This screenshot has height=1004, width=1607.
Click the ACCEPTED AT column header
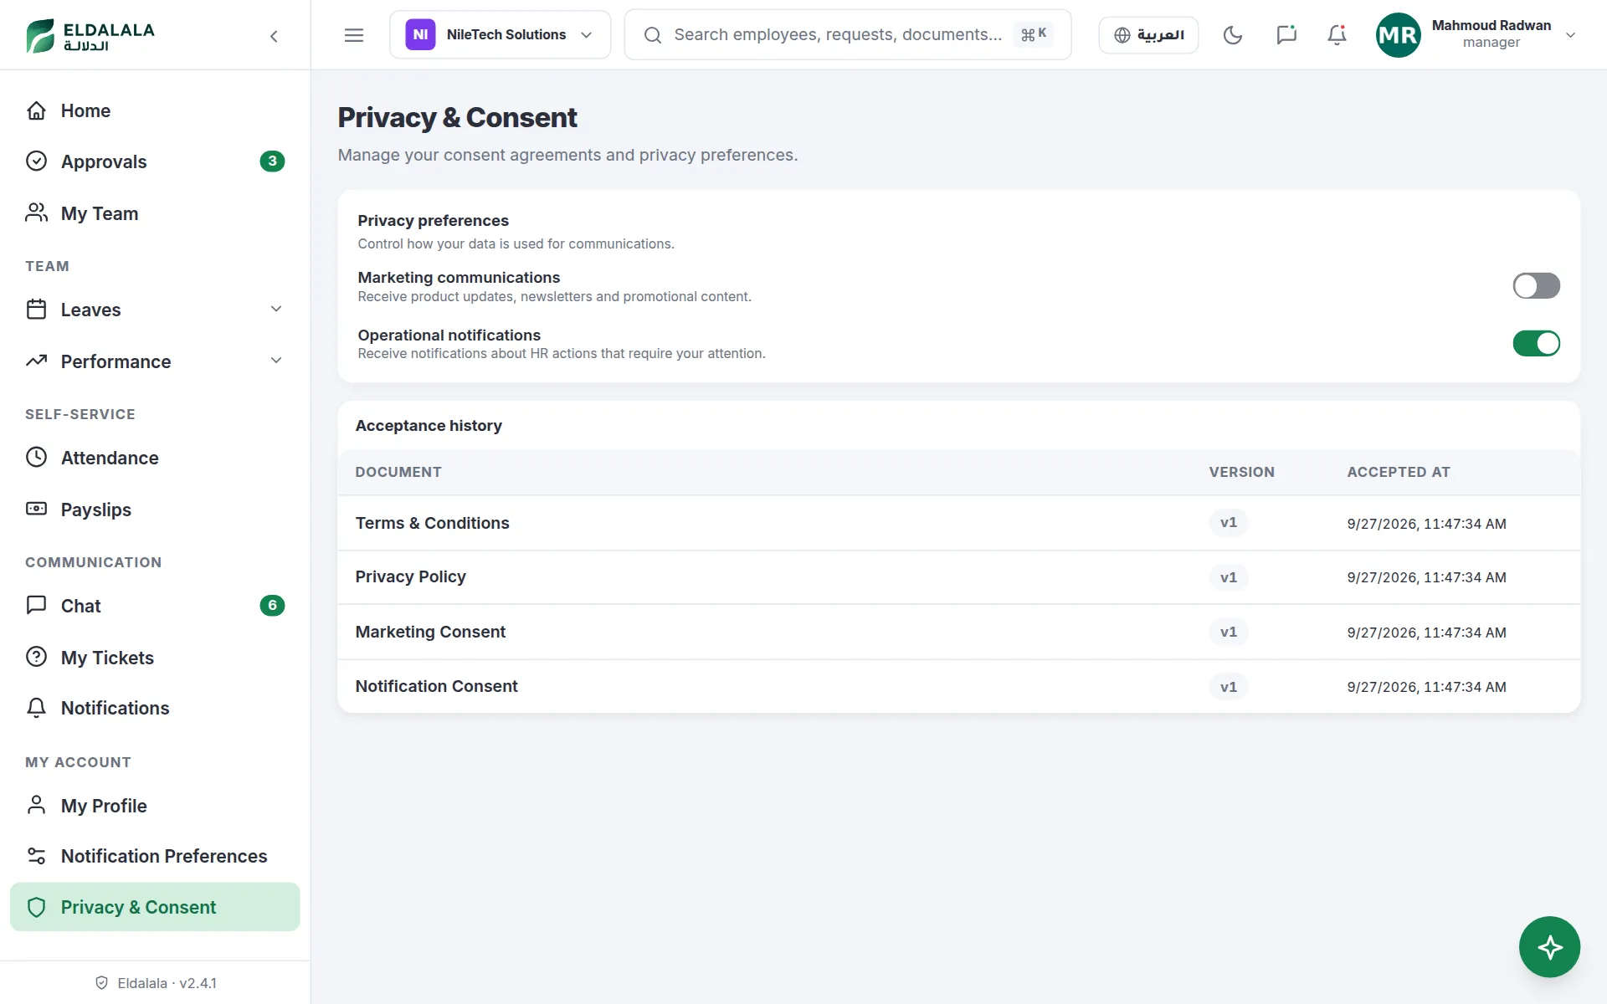tap(1398, 472)
